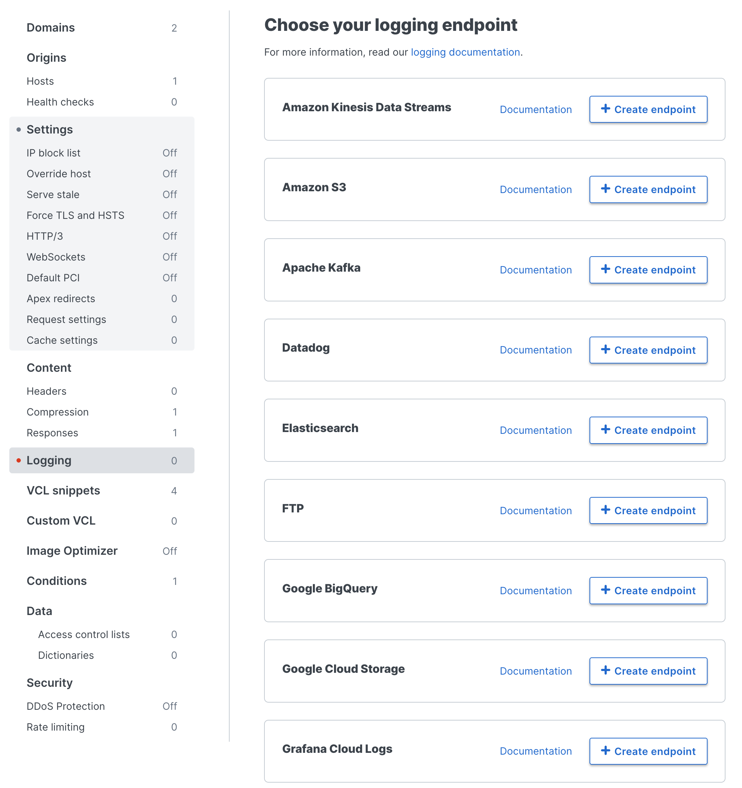The width and height of the screenshot is (742, 788).
Task: Open VCL snippets from the sidebar
Action: (x=63, y=490)
